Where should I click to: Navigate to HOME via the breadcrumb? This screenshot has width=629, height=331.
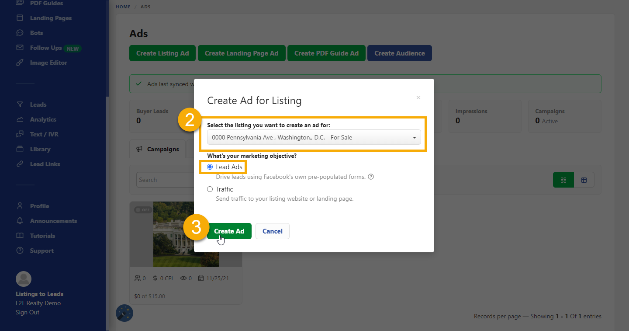(x=123, y=7)
